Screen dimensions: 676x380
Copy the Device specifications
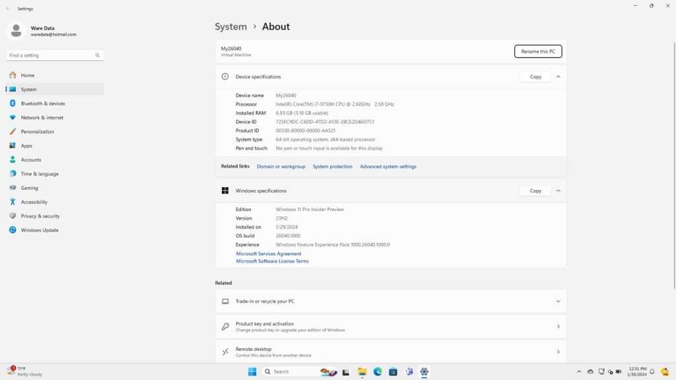[535, 77]
